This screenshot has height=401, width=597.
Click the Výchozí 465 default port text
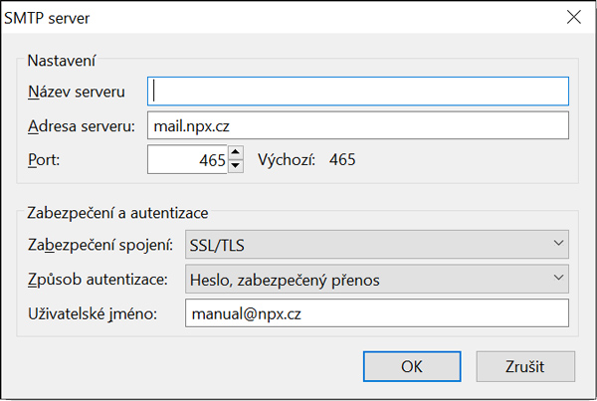tap(306, 159)
